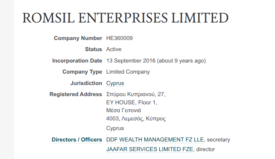Click the Active status value
The image size is (275, 159).
click(114, 49)
